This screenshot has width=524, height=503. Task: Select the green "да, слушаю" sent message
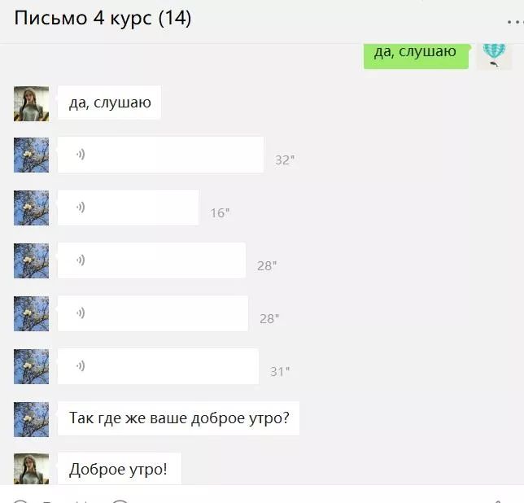point(416,56)
